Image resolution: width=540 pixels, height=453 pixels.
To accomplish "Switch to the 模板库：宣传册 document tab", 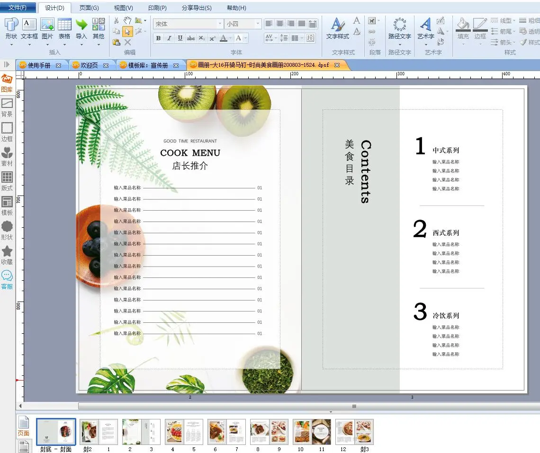I will [x=148, y=65].
